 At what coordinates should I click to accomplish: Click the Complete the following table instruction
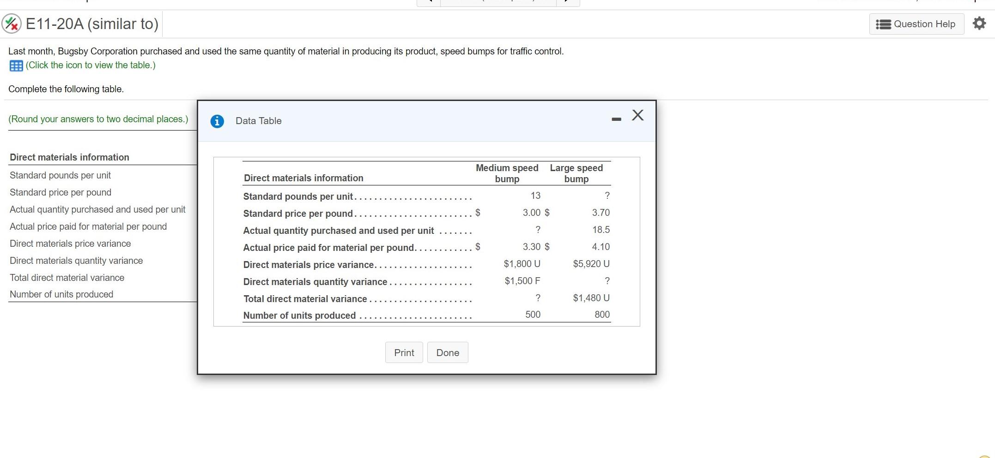coord(66,89)
